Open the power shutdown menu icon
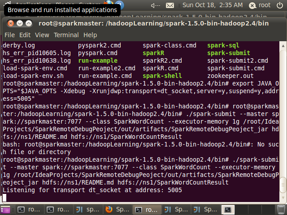This screenshot has width=287, height=215. pos(280,5)
